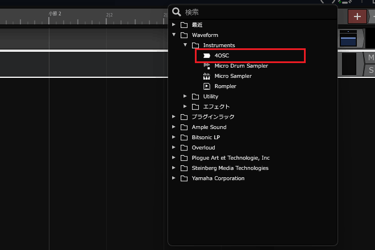Expand the 最近 folder arrow
The height and width of the screenshot is (250, 375).
pyautogui.click(x=174, y=25)
